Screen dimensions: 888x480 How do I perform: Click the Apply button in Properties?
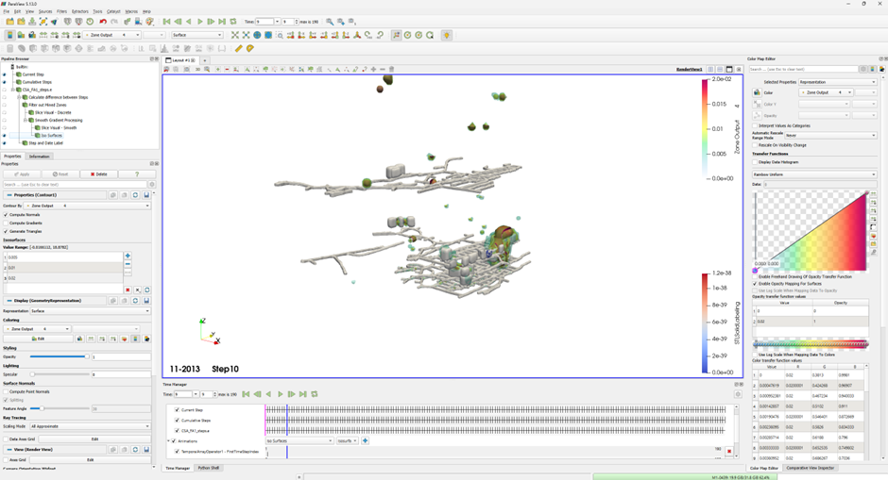[x=21, y=174]
